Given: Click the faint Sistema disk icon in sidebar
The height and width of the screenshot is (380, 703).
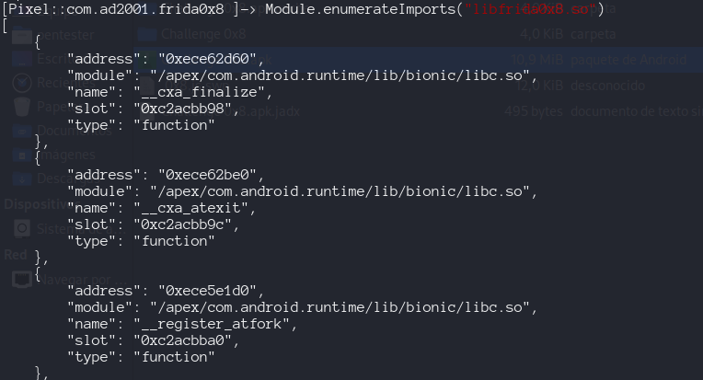Looking at the screenshot, I should pos(21,227).
